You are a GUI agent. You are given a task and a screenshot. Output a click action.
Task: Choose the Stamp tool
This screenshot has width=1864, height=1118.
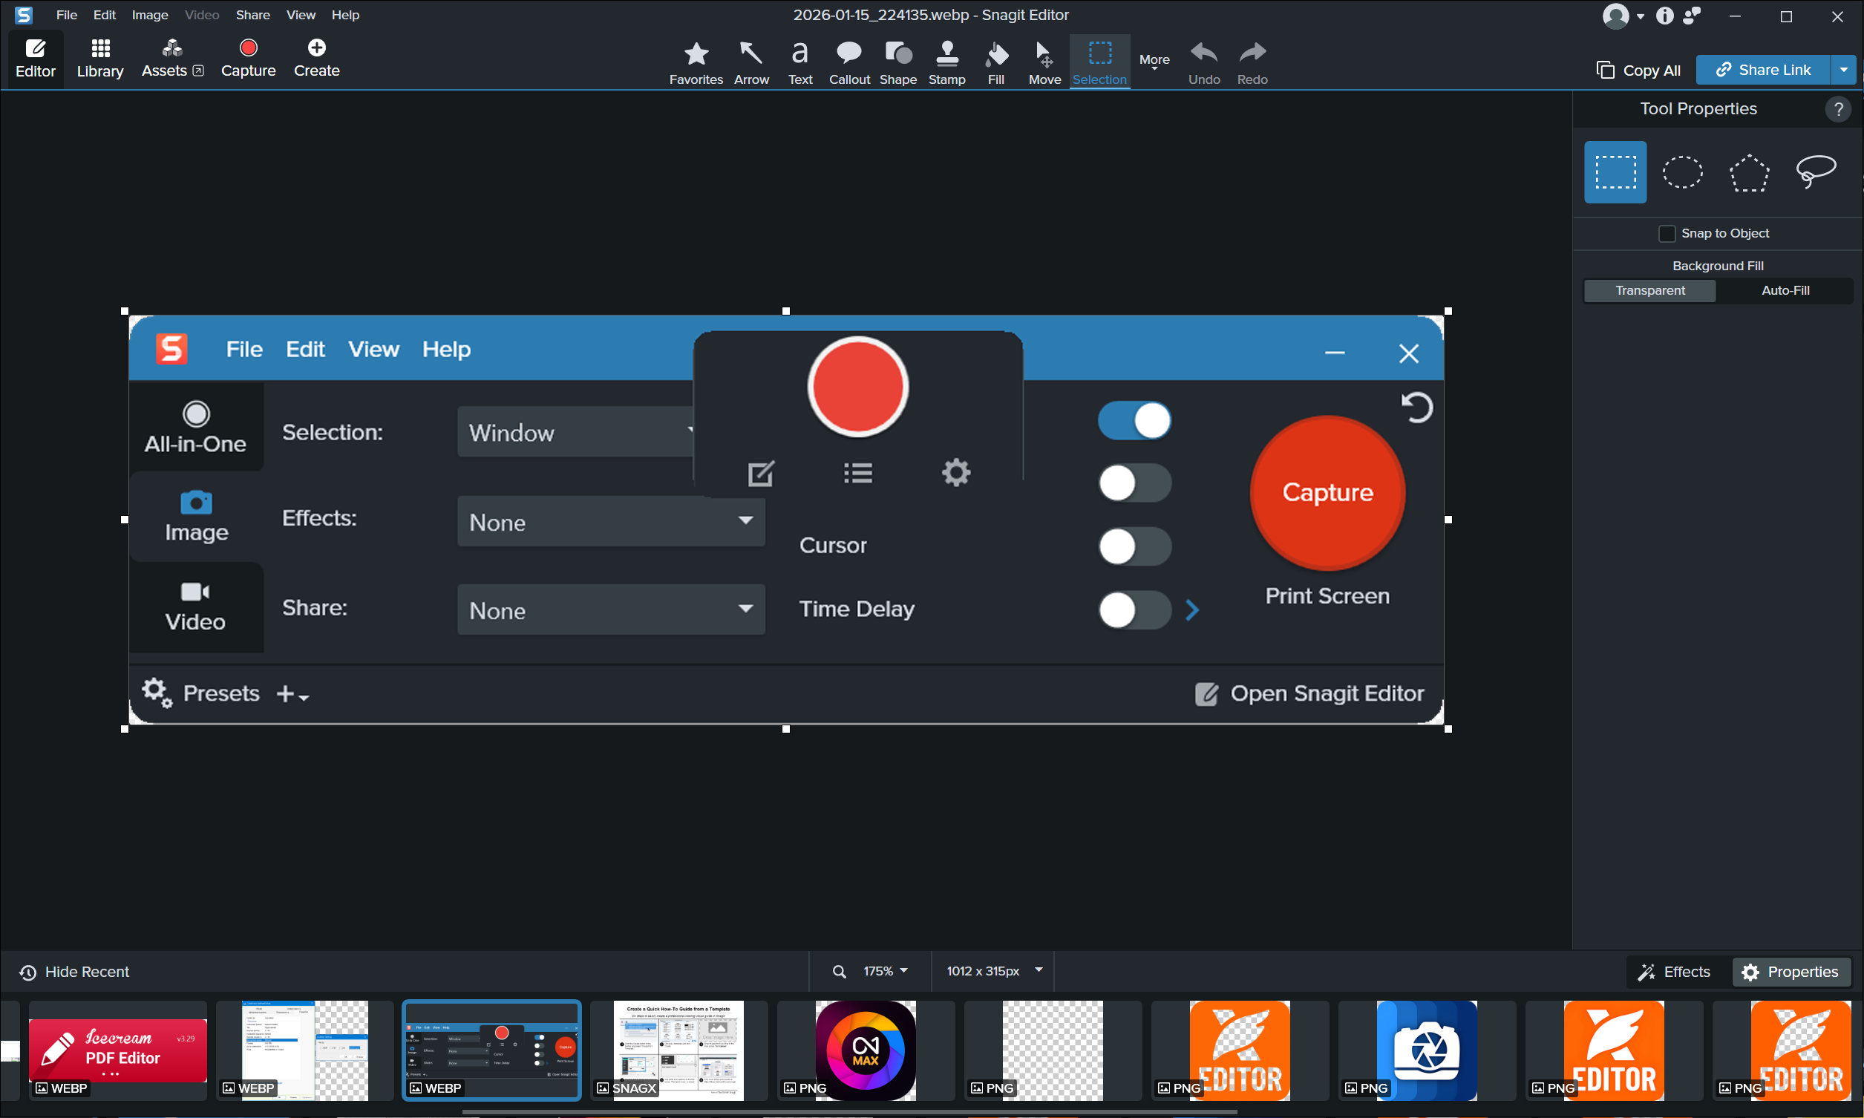tap(946, 62)
